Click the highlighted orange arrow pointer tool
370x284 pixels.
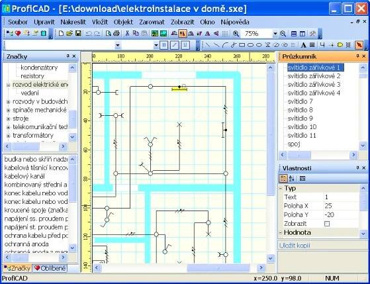359,45
